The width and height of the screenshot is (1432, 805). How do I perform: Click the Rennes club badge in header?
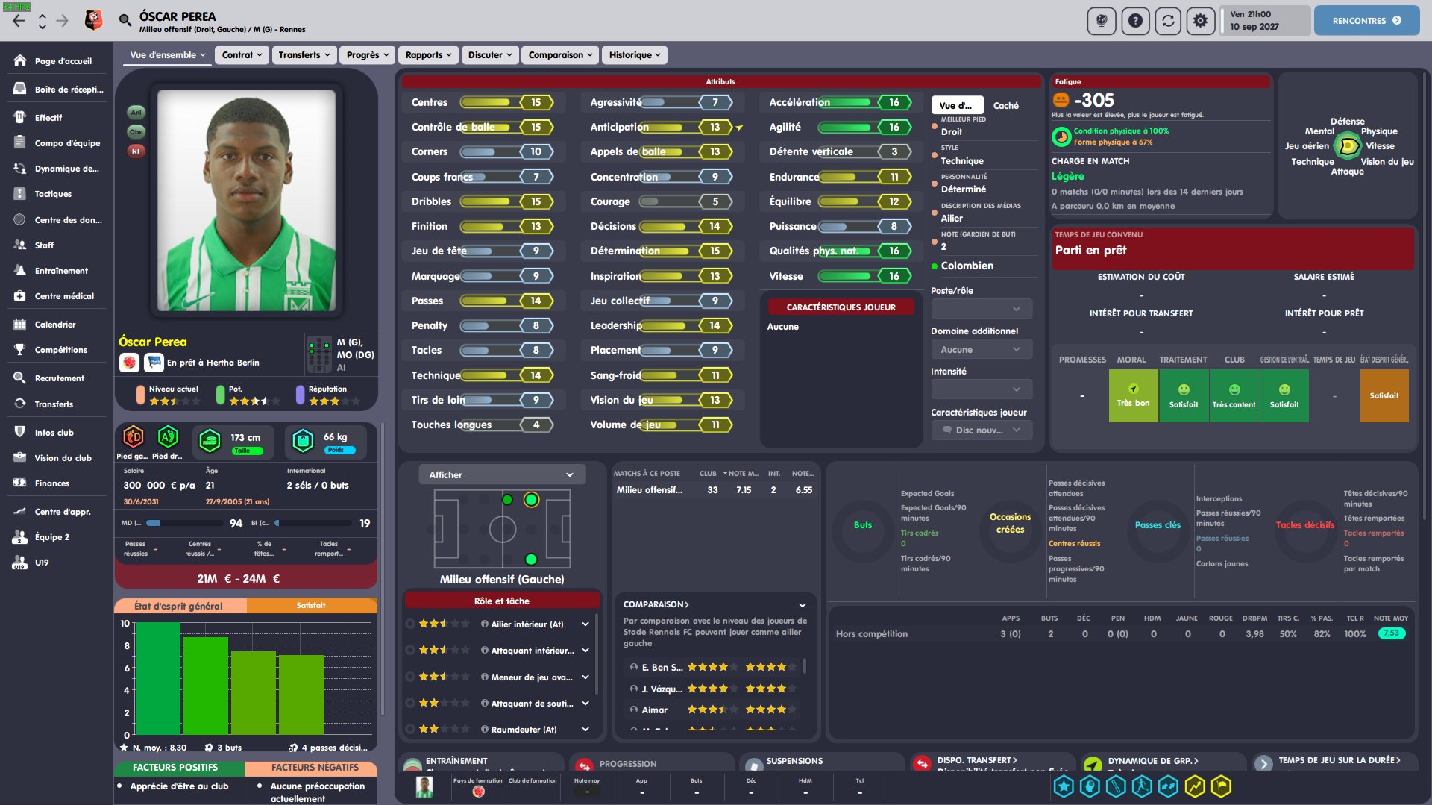tap(93, 20)
